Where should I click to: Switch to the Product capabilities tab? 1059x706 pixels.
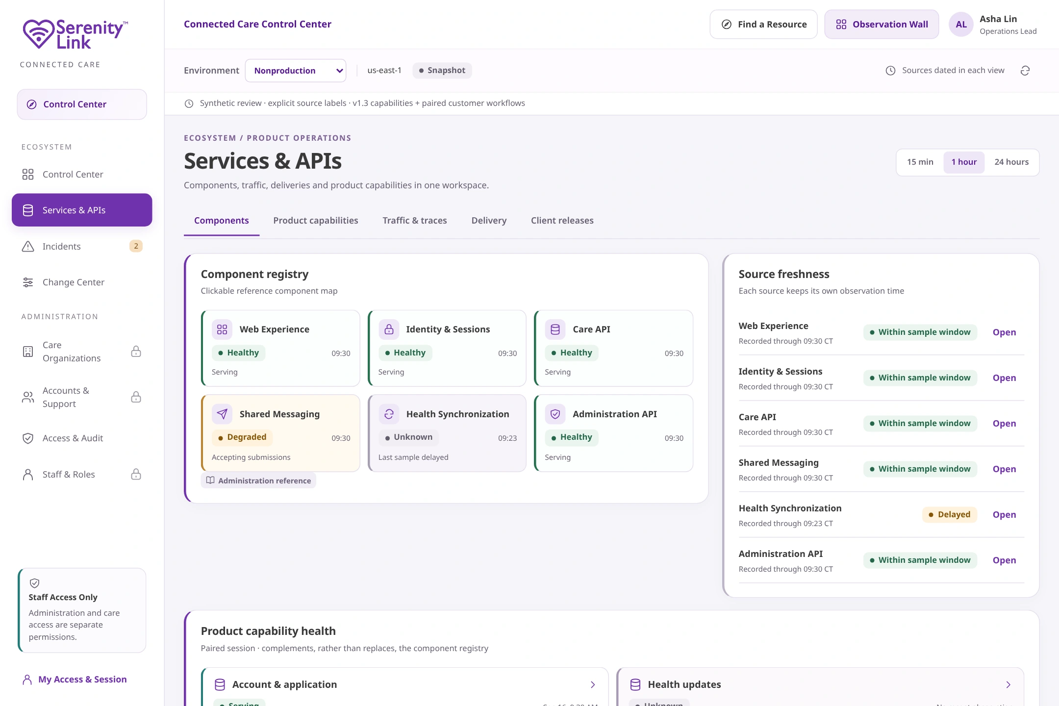[x=316, y=221]
